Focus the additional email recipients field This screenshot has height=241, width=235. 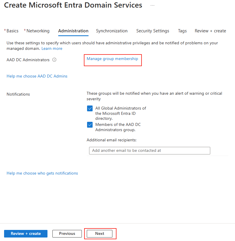[x=150, y=151]
